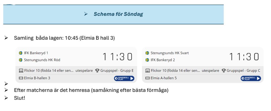Click the Gruppspel - Grupp E label
Image resolution: width=271 pixels, height=111 pixels.
(x=117, y=71)
